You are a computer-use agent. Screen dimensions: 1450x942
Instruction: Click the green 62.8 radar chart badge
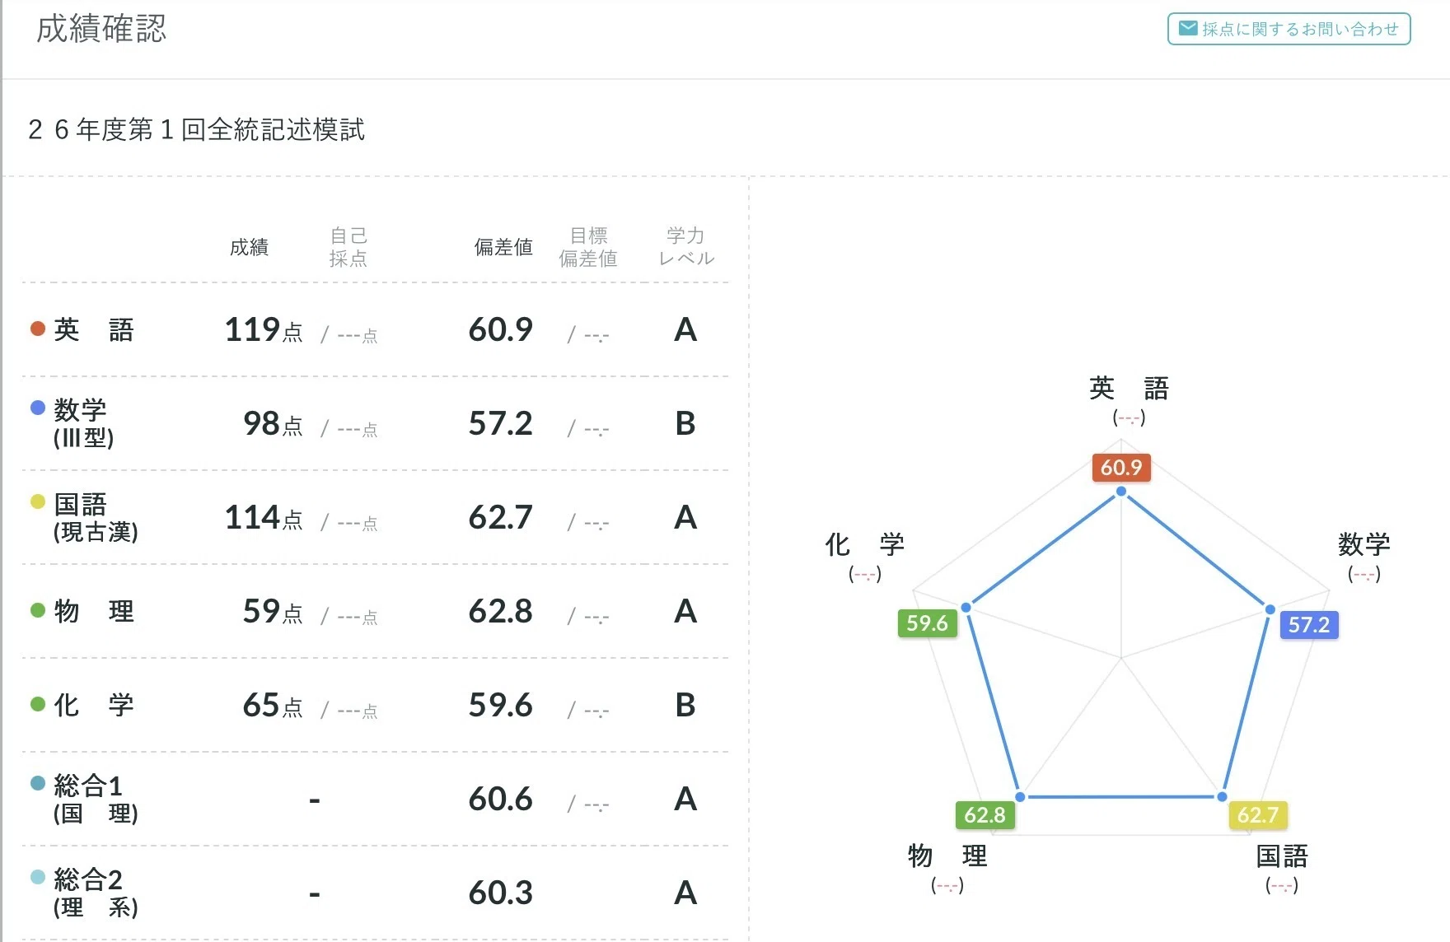pyautogui.click(x=985, y=815)
